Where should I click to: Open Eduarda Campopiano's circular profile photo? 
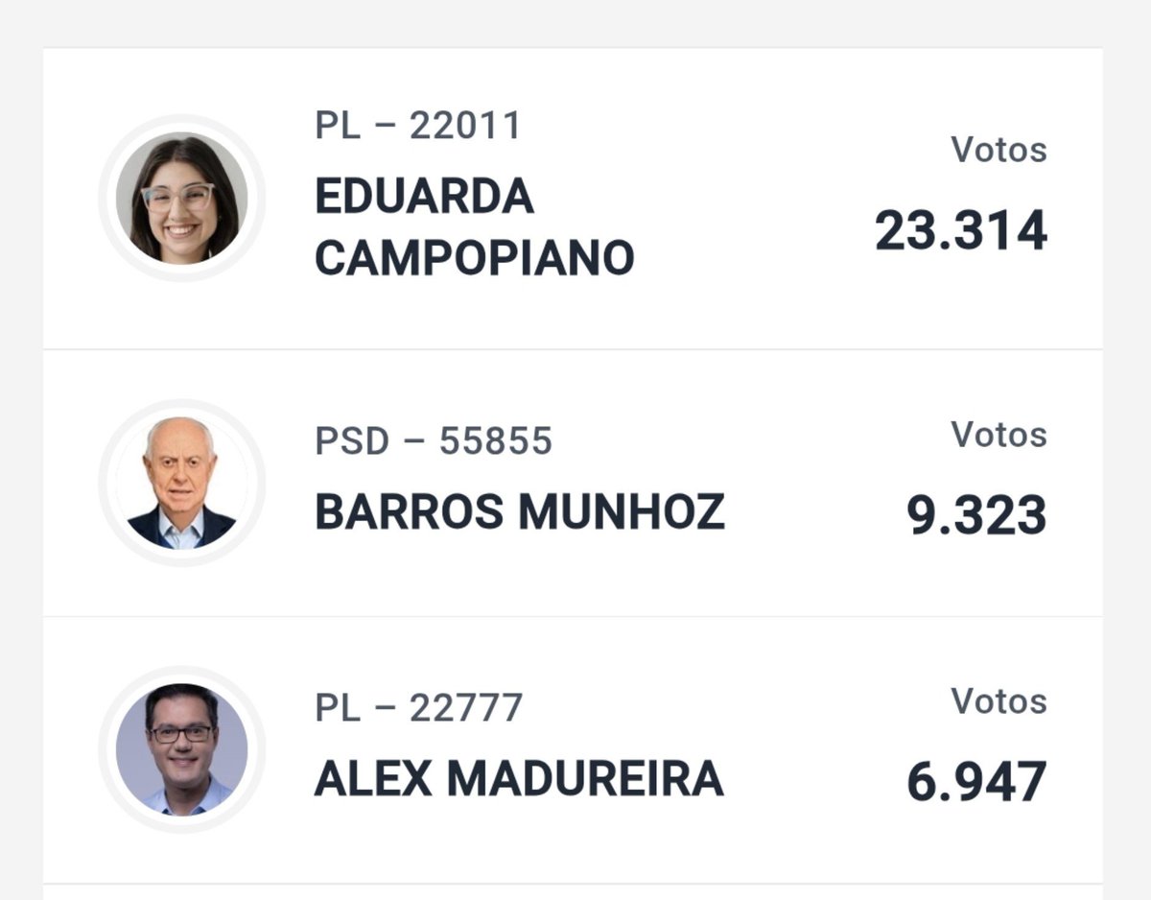coord(182,198)
